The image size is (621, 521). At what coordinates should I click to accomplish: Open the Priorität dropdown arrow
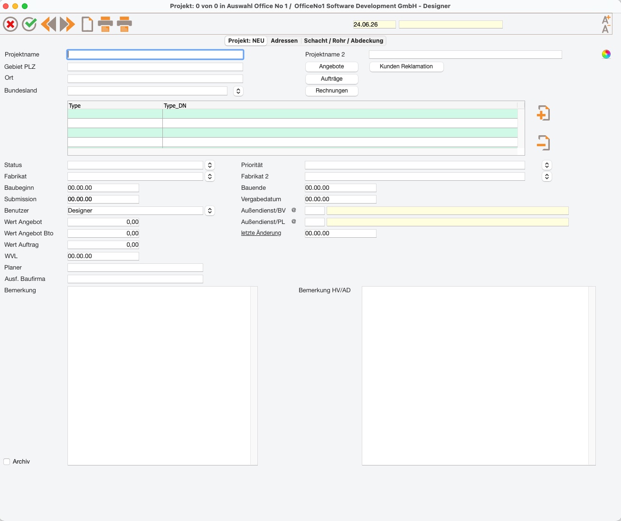coord(547,165)
